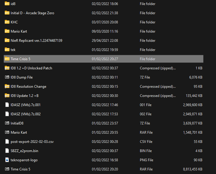Select the IDASZ (VMs).7z.001 file name

25,105
